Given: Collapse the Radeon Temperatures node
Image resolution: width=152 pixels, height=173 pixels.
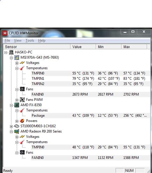Looking at the screenshot, I should pos(17,142).
